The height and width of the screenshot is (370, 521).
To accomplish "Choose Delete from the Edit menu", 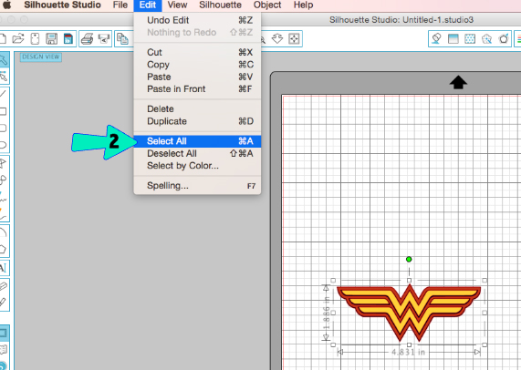I will coord(197,108).
